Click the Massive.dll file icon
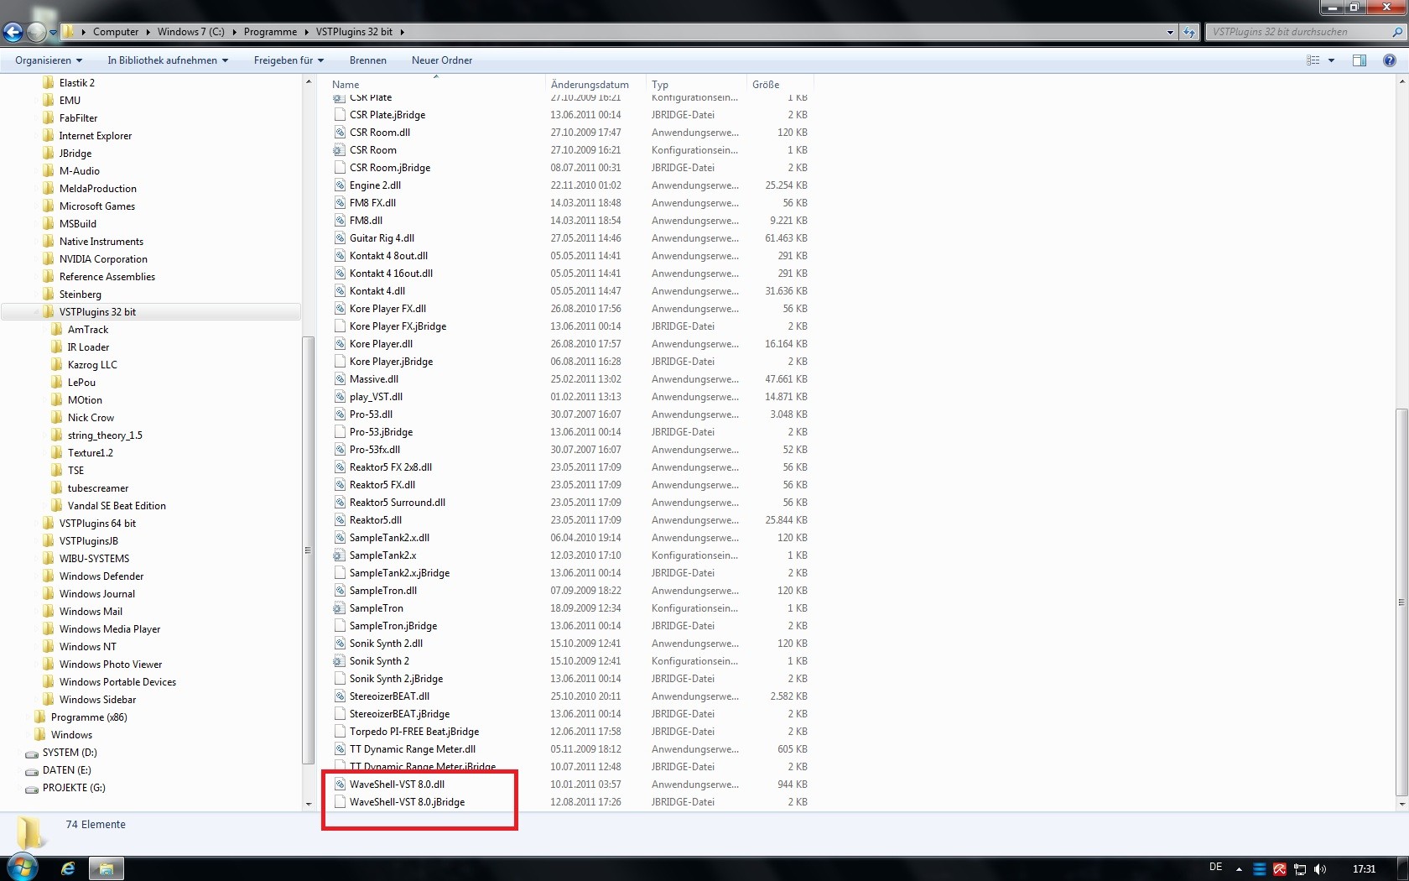1409x881 pixels. [340, 379]
